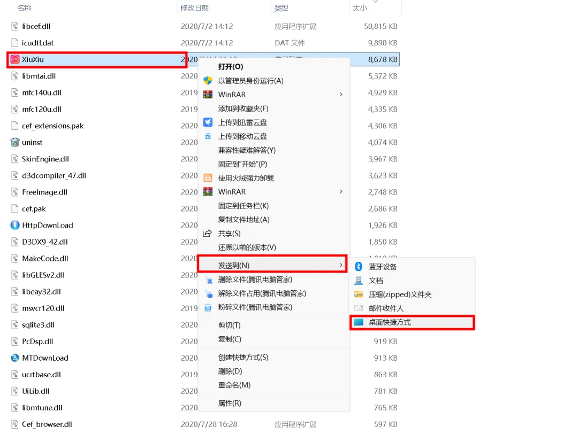578x435 pixels.
Task: Open 属性(R) properties entry
Action: 230,403
